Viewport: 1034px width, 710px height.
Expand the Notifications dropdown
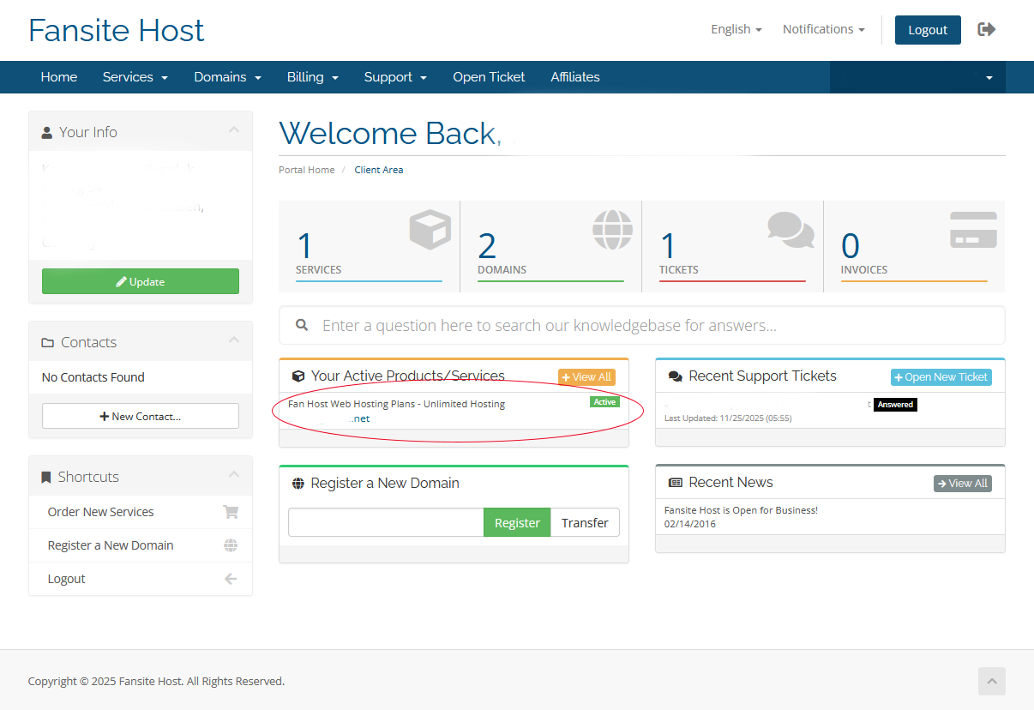point(823,29)
